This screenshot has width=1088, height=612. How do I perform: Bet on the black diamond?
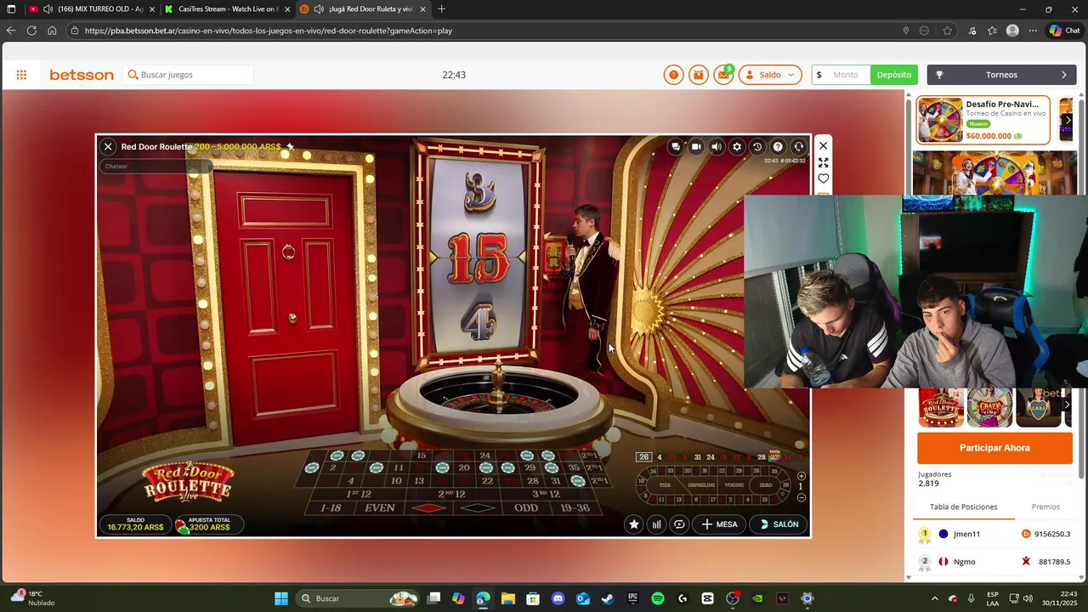coord(477,508)
